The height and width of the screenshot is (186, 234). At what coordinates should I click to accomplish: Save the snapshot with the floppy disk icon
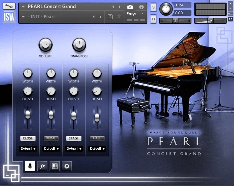110,17
